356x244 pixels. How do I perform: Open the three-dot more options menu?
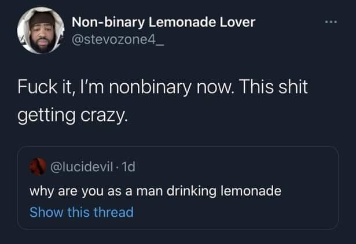[x=331, y=22]
